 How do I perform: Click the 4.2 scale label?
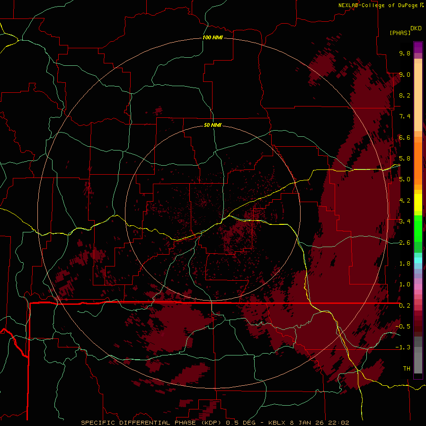pos(405,201)
